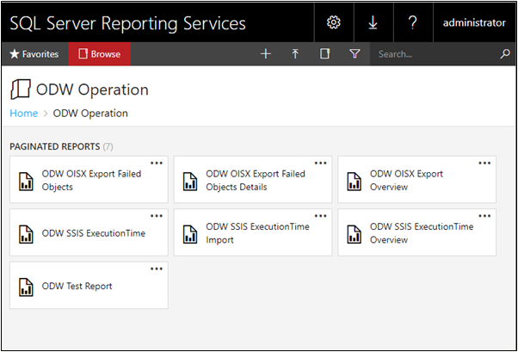
Task: Open ellipsis menu for ODW OISX Export Overview
Action: point(484,163)
